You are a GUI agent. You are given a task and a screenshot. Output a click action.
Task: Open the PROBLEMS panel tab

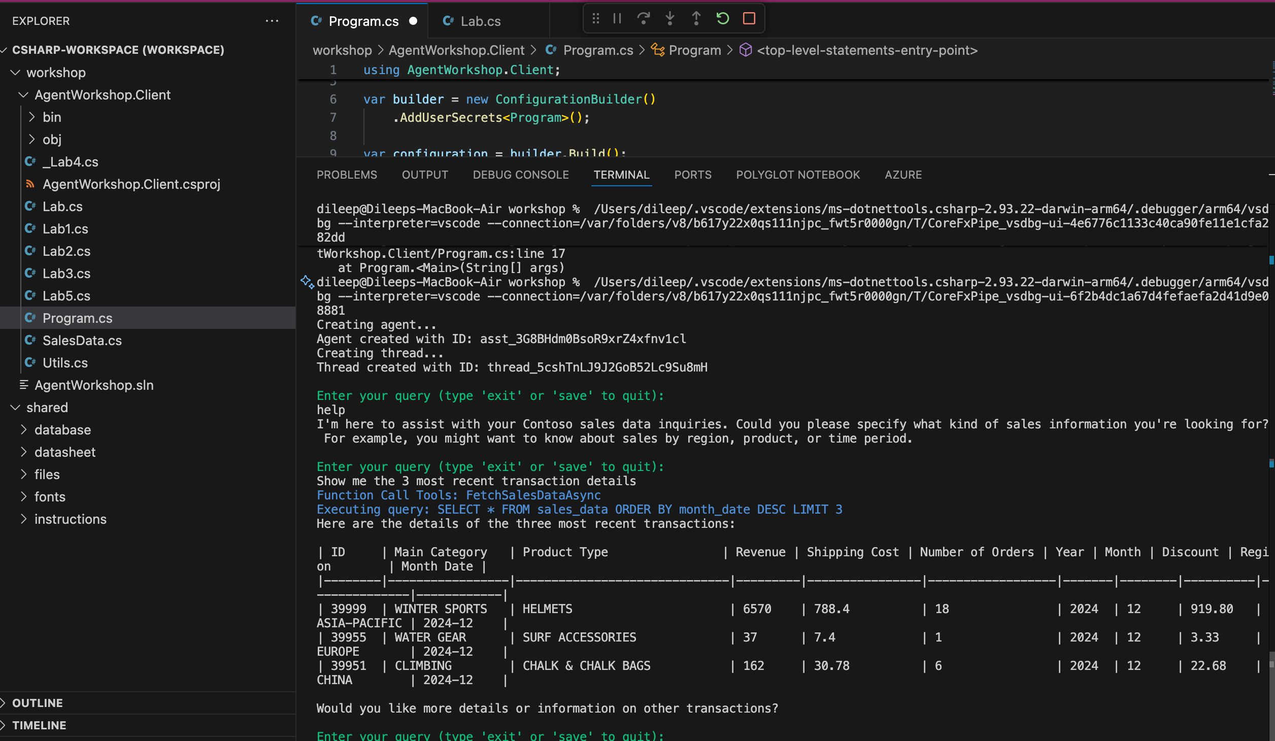point(347,175)
